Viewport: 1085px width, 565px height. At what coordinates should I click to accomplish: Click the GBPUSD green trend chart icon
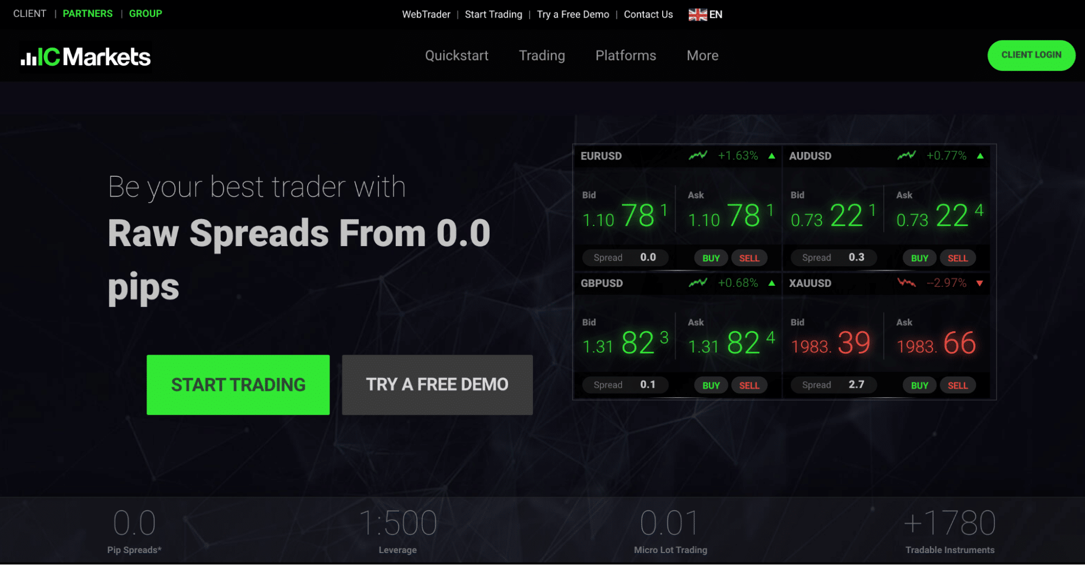(698, 282)
